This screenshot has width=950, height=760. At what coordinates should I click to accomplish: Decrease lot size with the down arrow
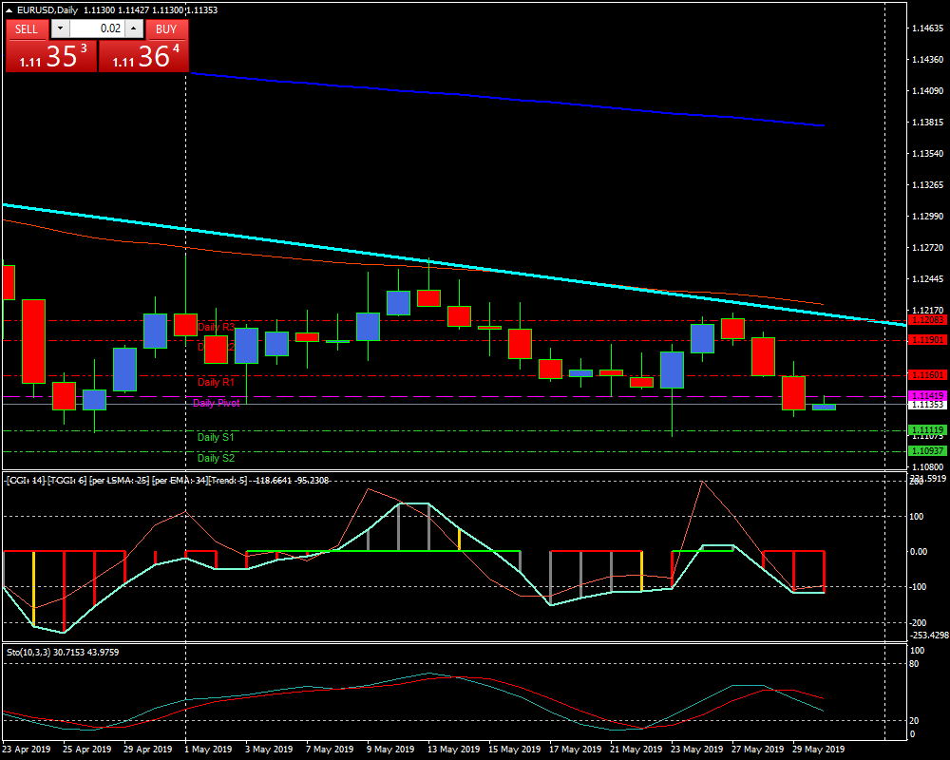tap(60, 29)
